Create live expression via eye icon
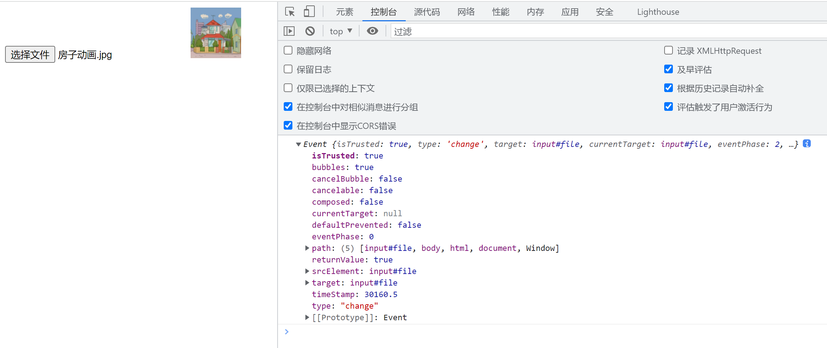827x348 pixels. [x=373, y=31]
